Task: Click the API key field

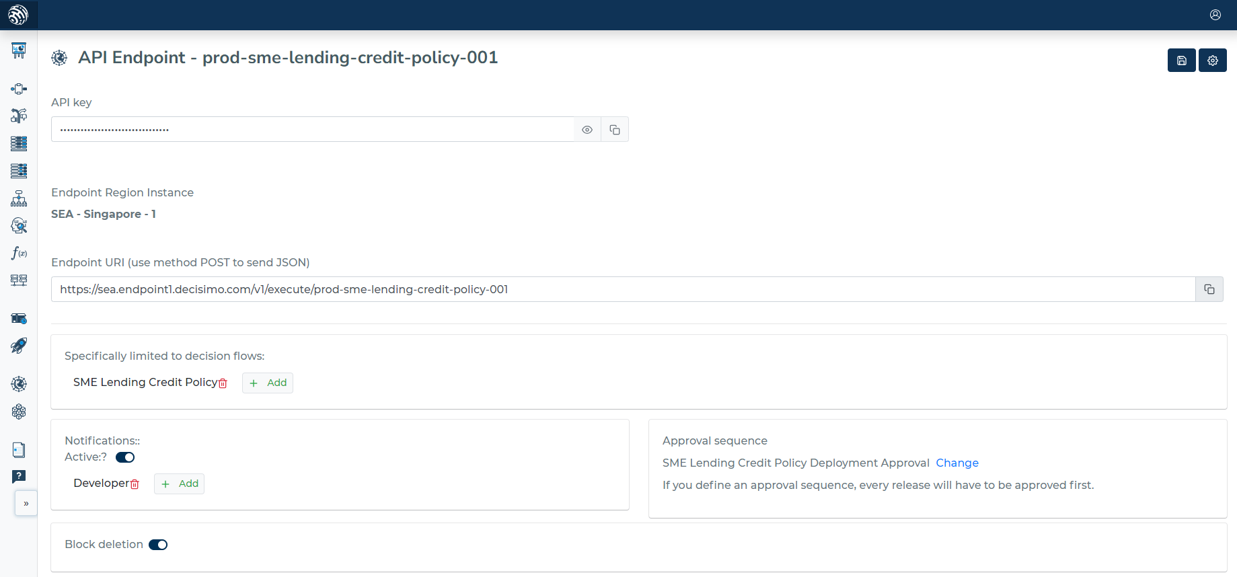Action: (x=313, y=129)
